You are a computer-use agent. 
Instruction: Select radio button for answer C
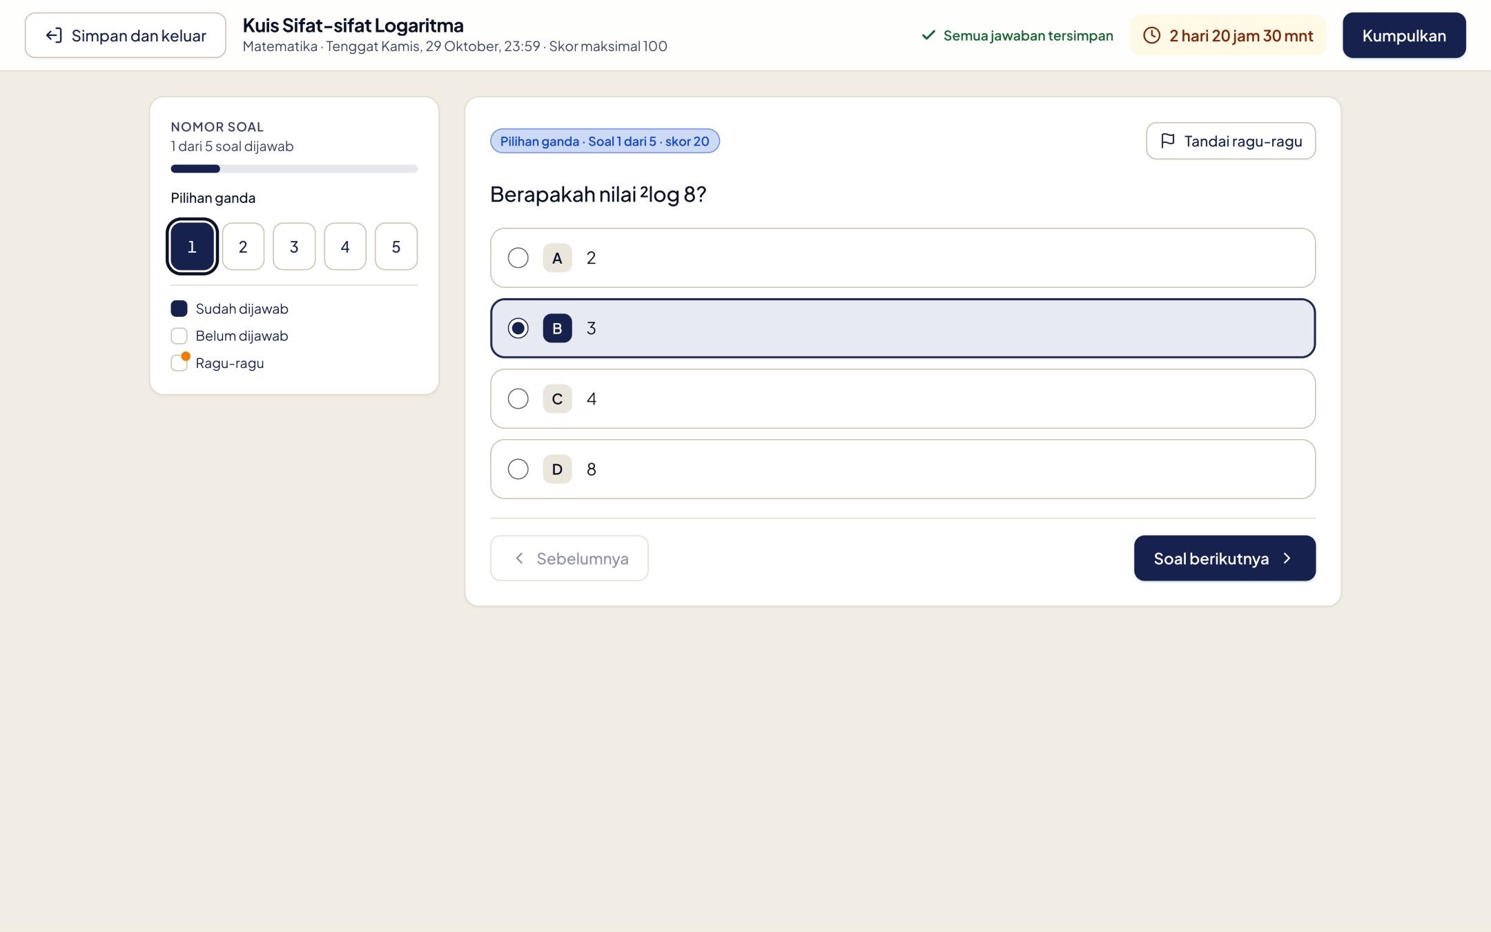[x=518, y=399]
